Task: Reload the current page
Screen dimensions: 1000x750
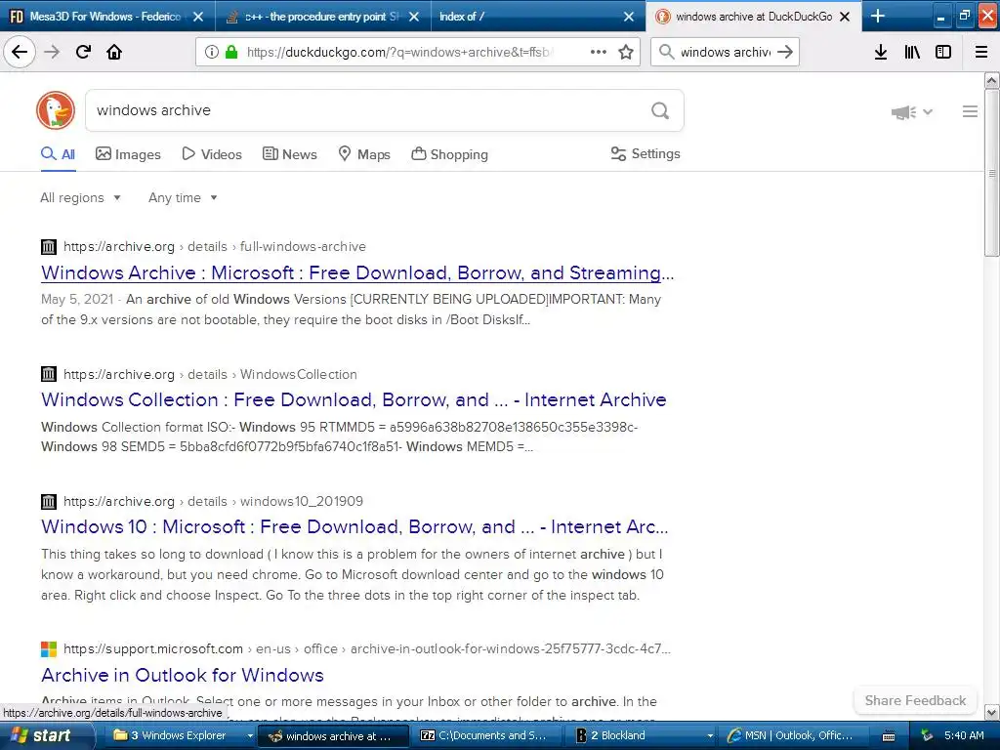Action: click(x=83, y=52)
